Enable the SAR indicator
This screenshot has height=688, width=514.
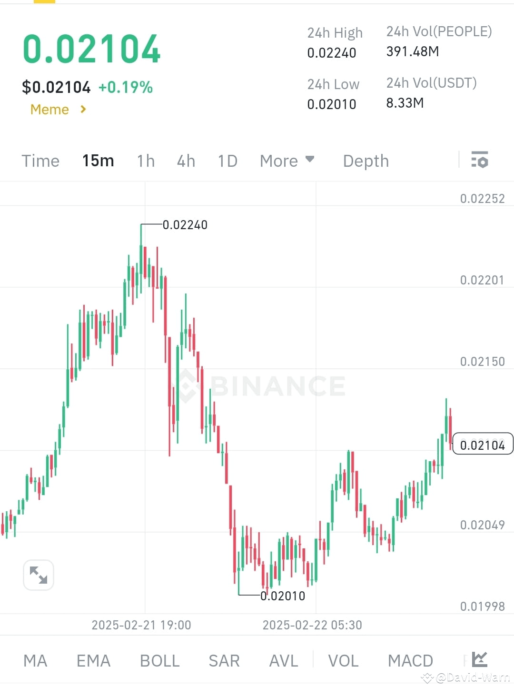[x=224, y=660]
